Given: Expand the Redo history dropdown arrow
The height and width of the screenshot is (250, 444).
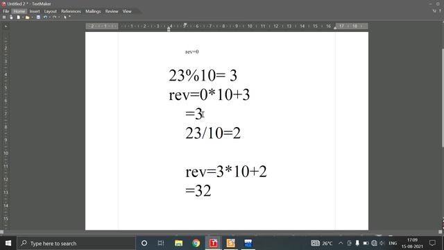Looking at the screenshot, I should click(x=59, y=17).
